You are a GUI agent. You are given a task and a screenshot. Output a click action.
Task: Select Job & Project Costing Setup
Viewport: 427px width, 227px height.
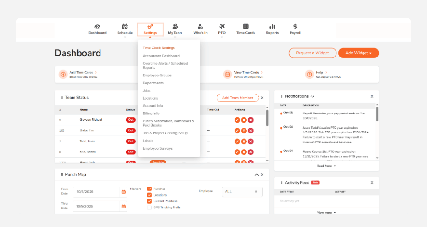click(165, 133)
